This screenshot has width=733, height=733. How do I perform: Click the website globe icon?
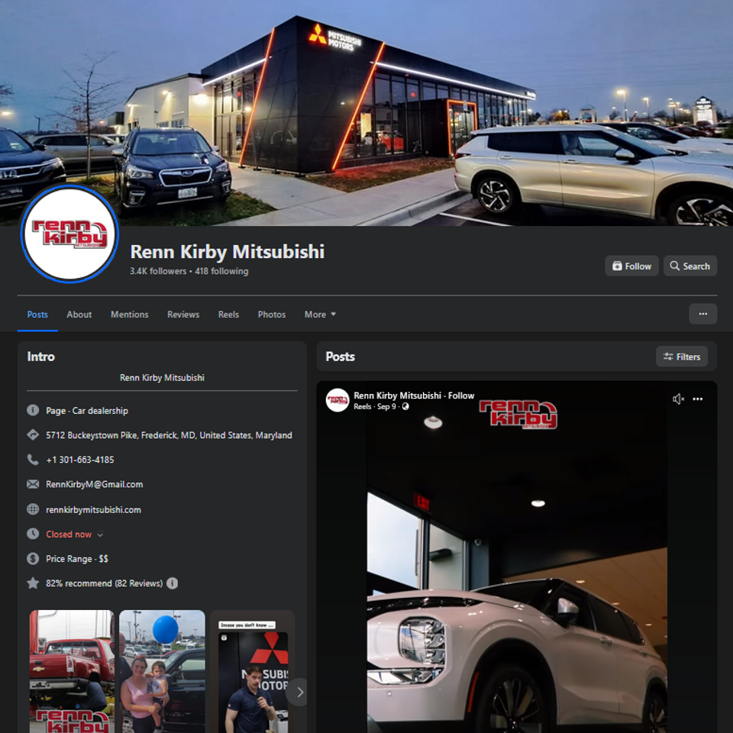click(33, 509)
